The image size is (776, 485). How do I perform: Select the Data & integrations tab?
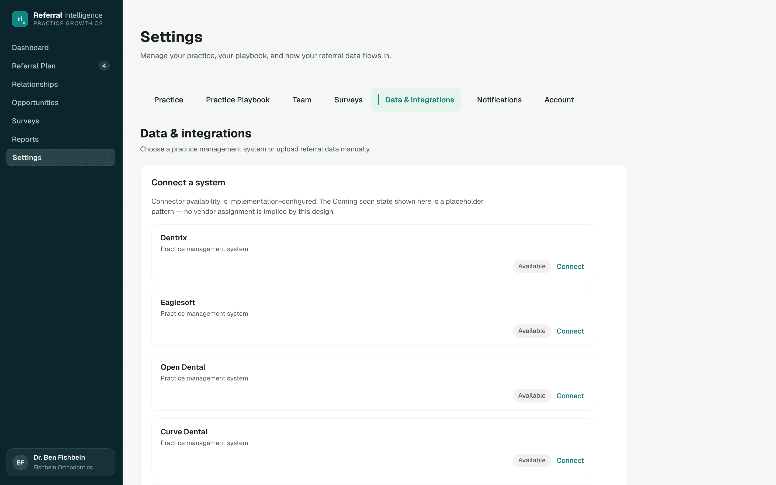tap(416, 100)
